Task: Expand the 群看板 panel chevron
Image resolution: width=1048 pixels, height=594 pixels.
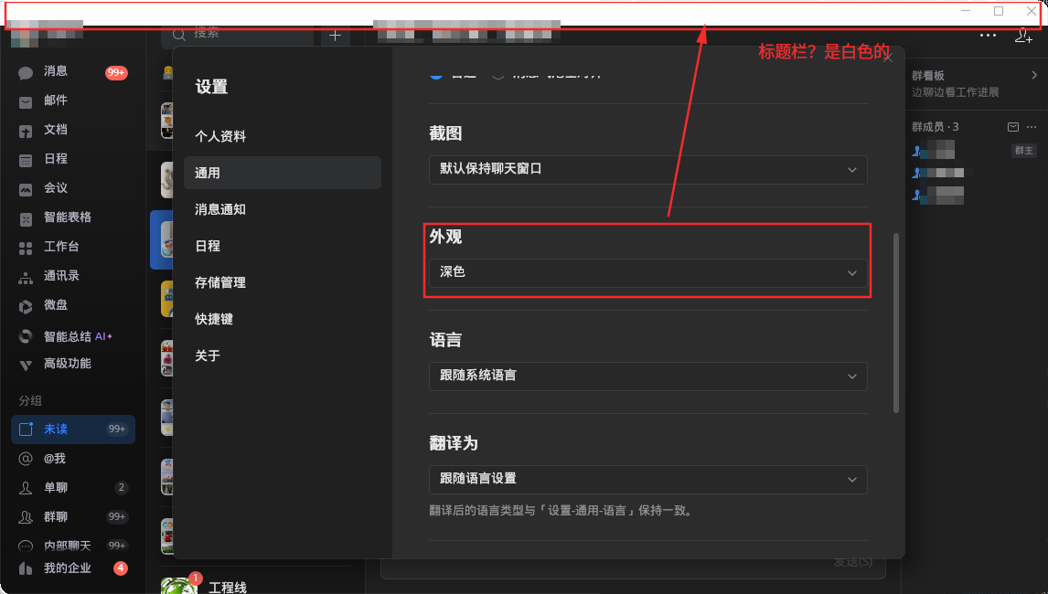Action: point(1034,75)
